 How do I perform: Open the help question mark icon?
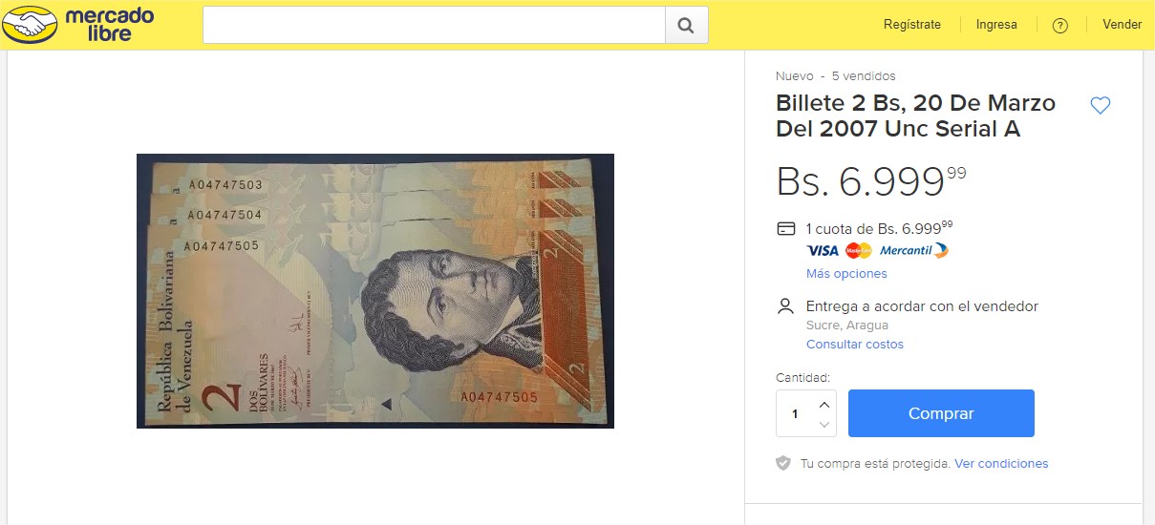[1059, 26]
